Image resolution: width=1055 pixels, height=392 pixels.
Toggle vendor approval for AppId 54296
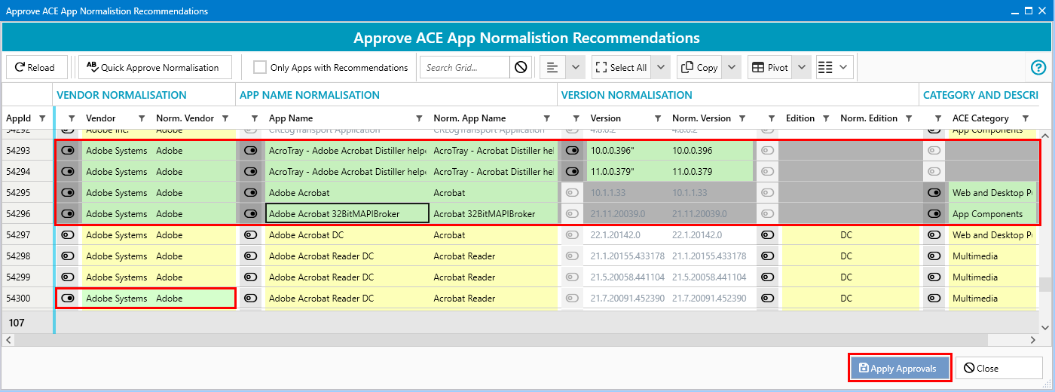pyautogui.click(x=68, y=214)
